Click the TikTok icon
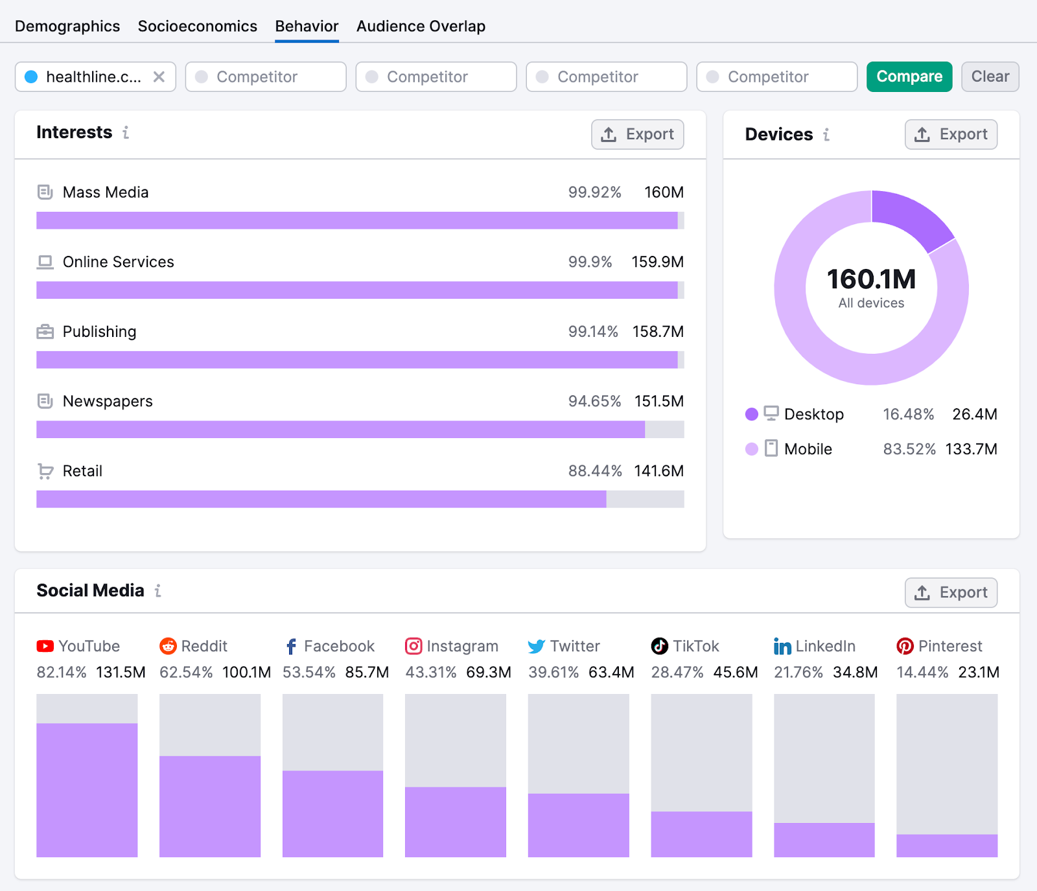The image size is (1037, 891). coord(658,646)
